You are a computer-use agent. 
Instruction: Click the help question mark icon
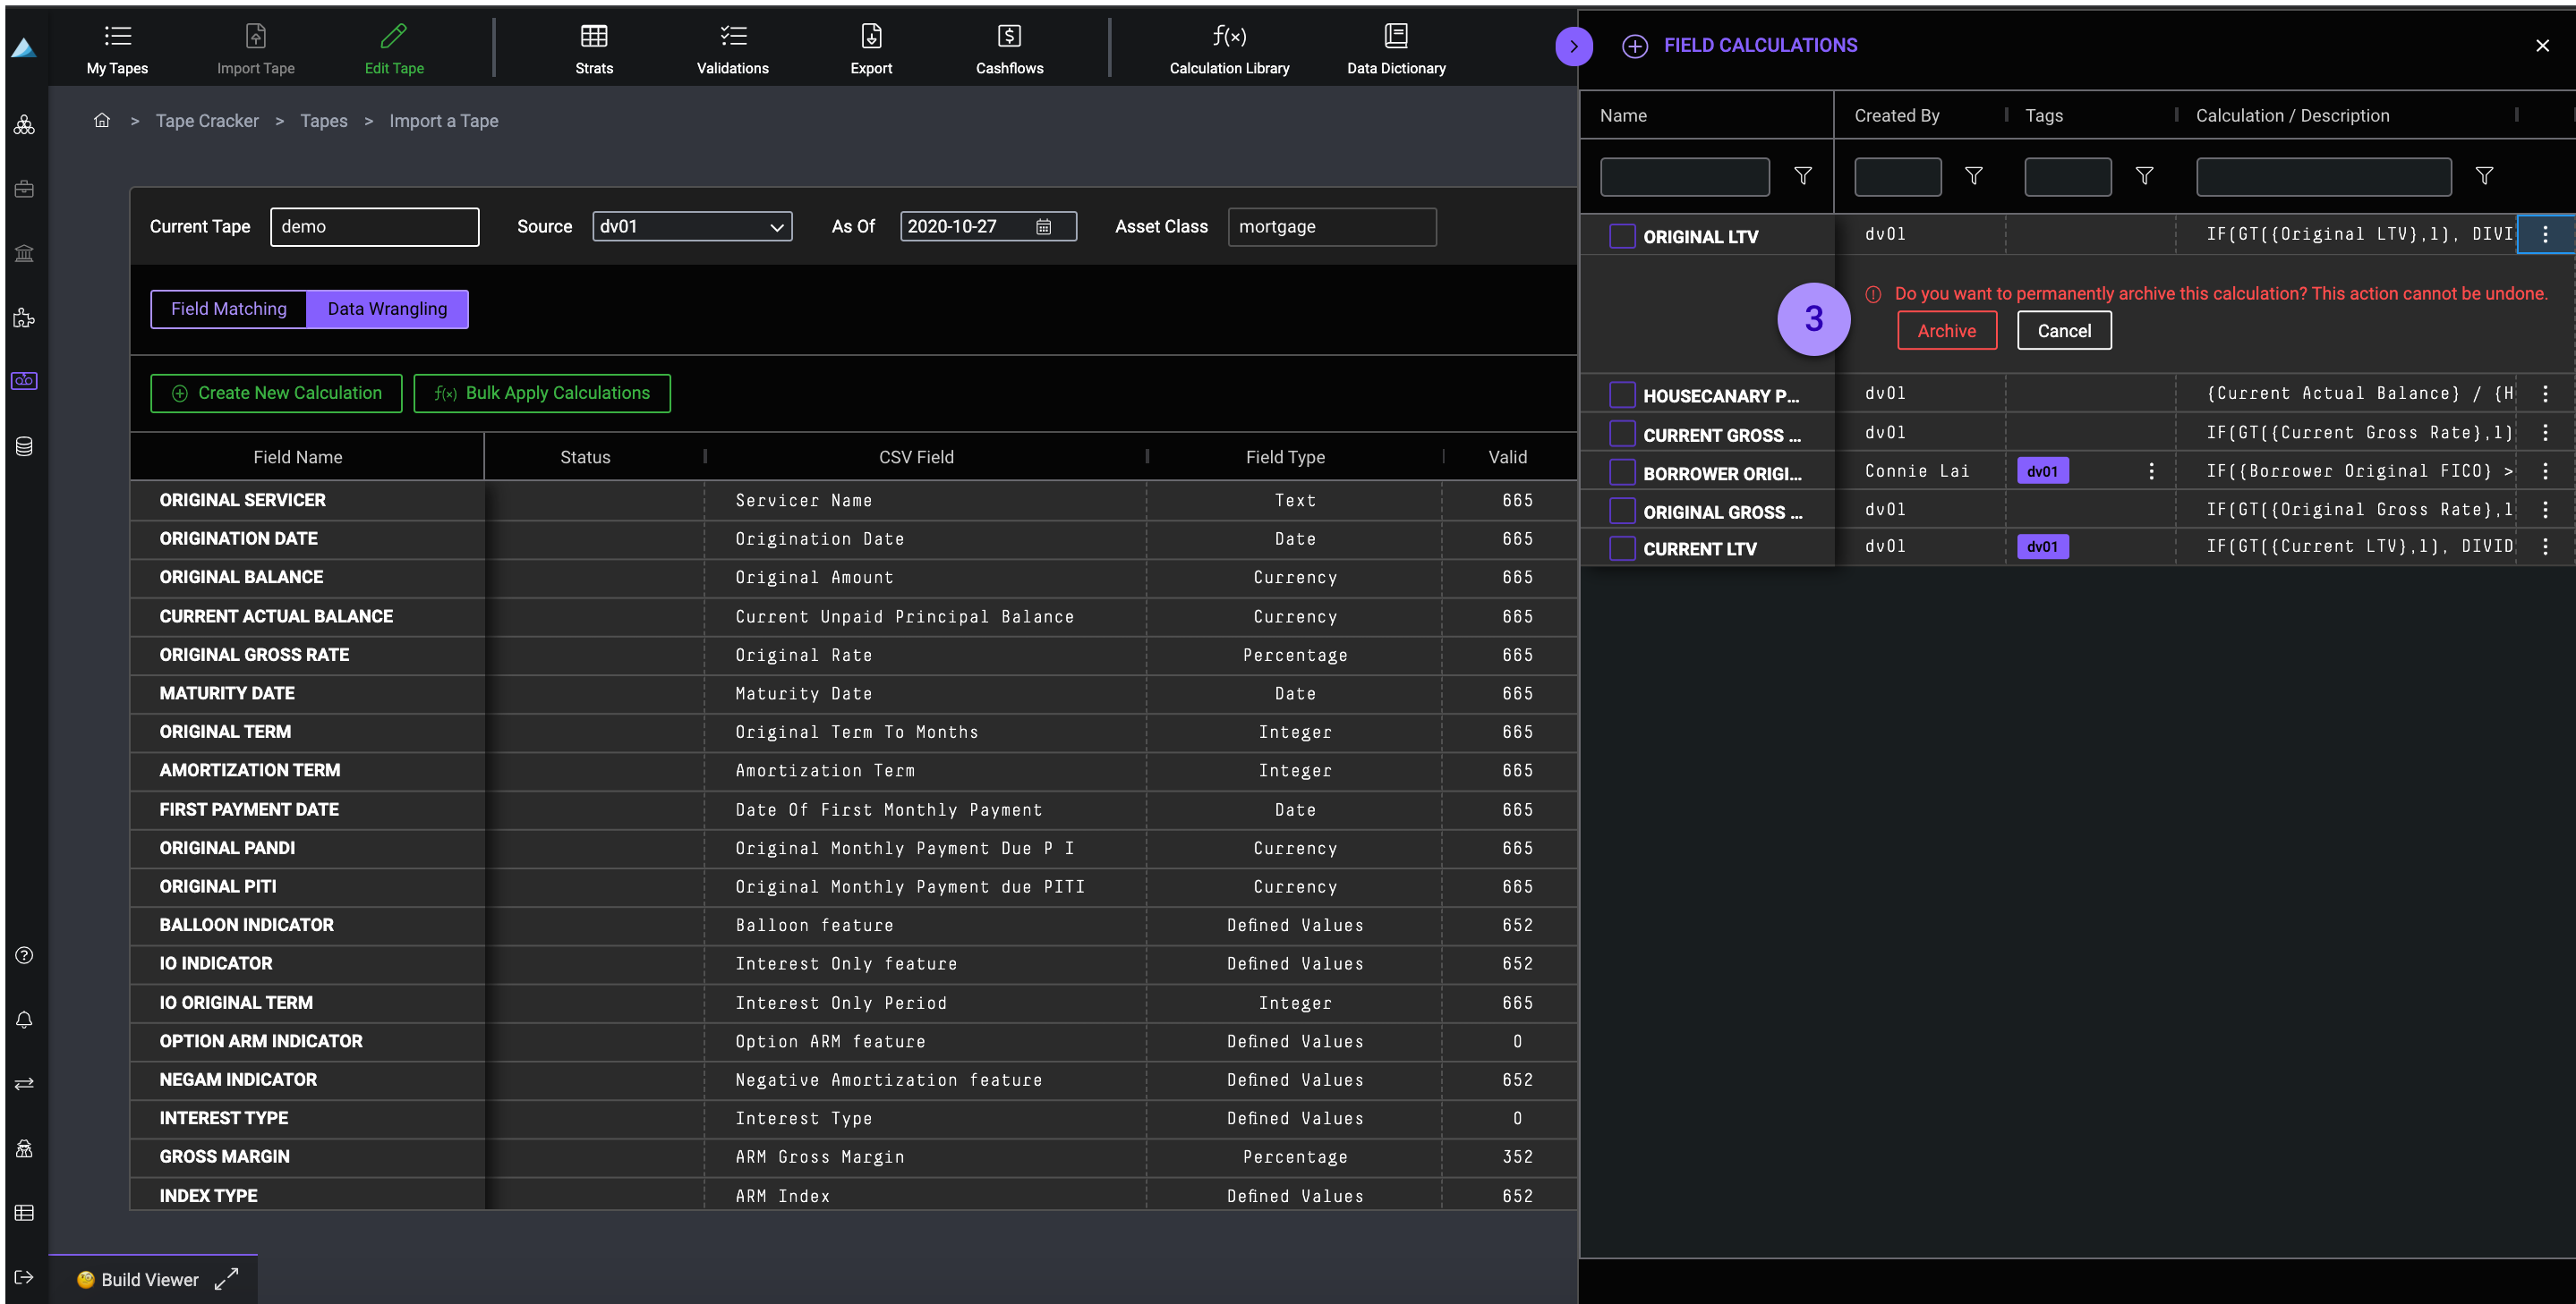coord(24,954)
